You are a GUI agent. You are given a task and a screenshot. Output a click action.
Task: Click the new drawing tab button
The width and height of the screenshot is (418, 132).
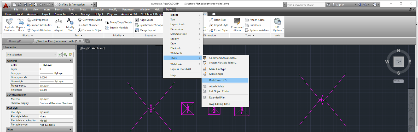click(87, 41)
